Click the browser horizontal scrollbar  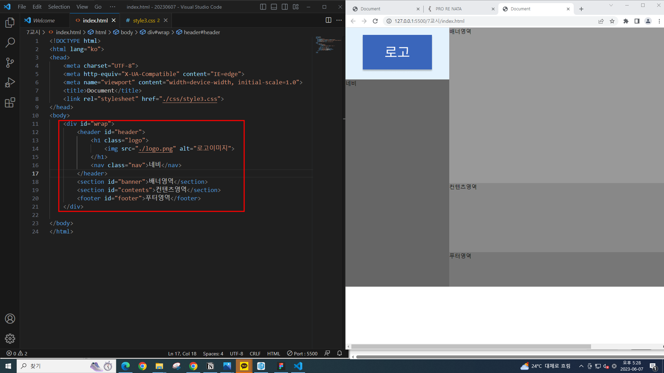coord(470,346)
